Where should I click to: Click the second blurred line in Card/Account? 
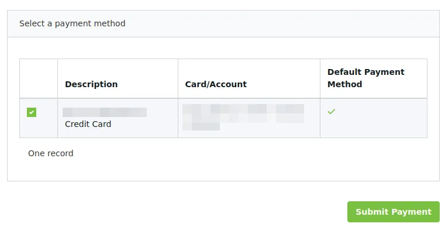tap(201, 126)
